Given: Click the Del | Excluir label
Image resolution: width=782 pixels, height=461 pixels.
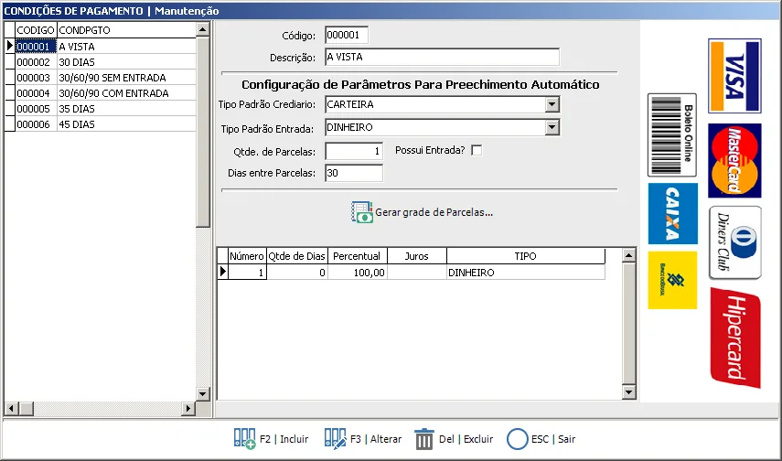Looking at the screenshot, I should click(x=466, y=439).
